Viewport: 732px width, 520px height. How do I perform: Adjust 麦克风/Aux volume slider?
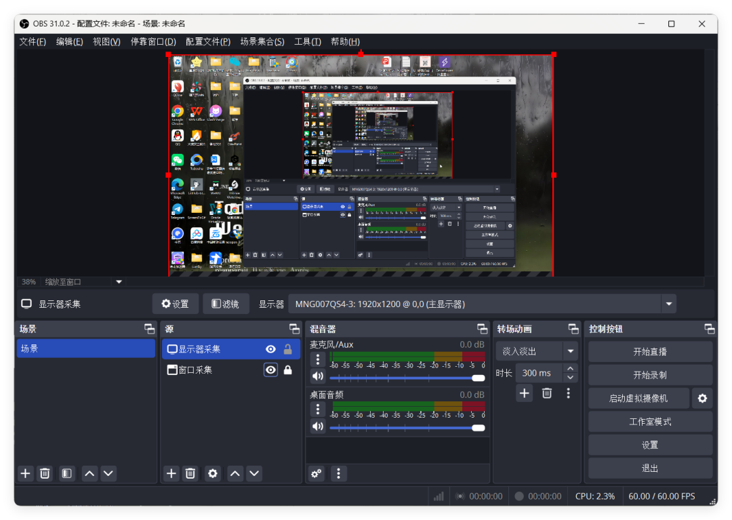coord(407,378)
